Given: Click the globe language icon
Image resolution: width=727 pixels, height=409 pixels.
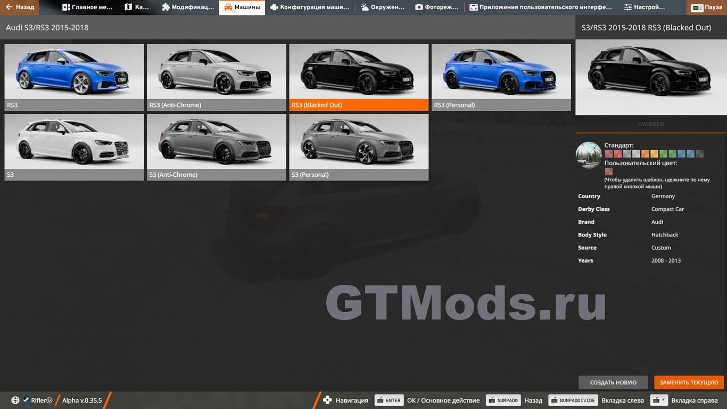Looking at the screenshot, I should click(15, 400).
